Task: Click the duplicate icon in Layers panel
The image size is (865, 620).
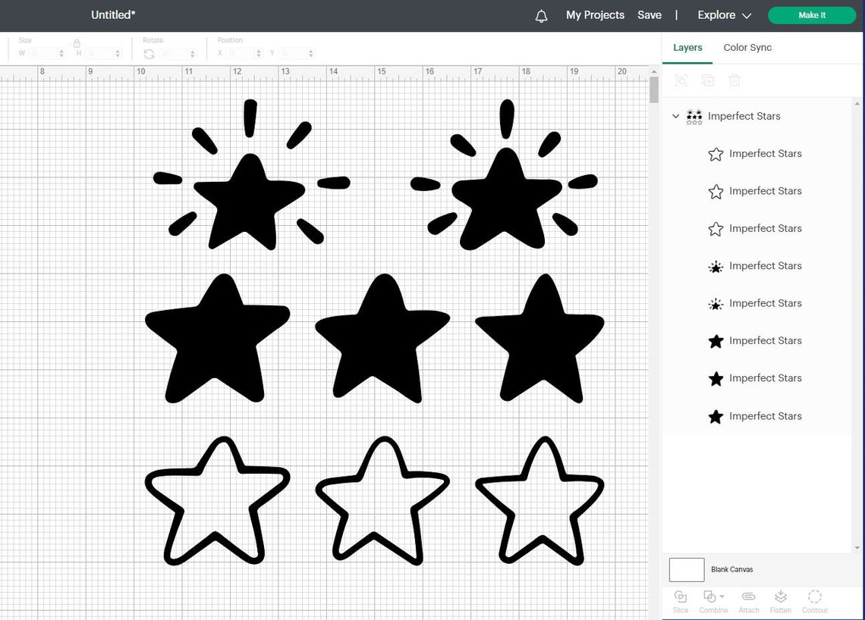Action: 708,80
